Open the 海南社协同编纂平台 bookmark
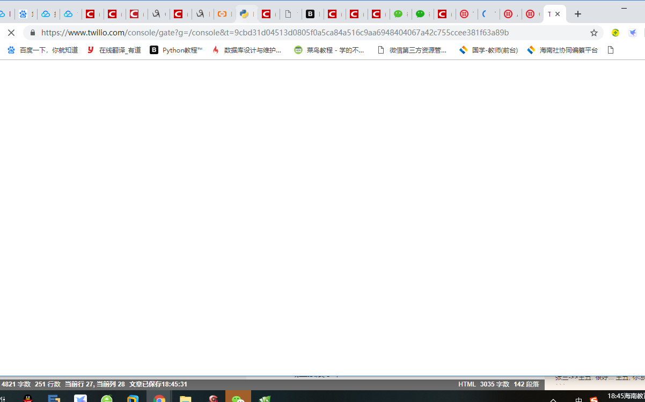645x402 pixels. [x=562, y=50]
